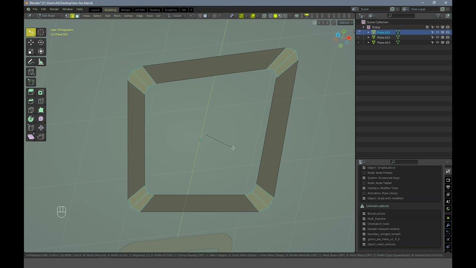The width and height of the screenshot is (476, 268).
Task: Switch to the UV Edit workspace tab
Action: (x=140, y=10)
